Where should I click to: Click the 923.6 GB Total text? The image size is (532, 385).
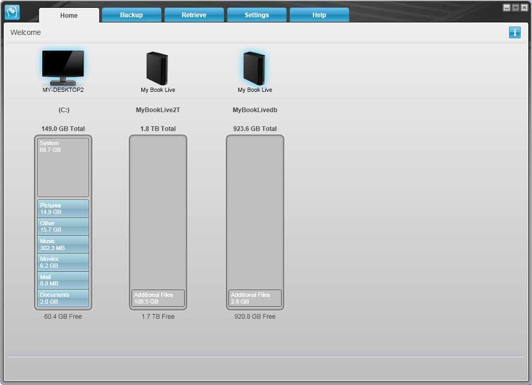coord(255,129)
